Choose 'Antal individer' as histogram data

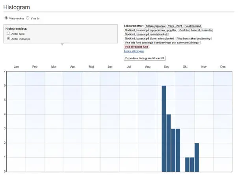coord(8,39)
